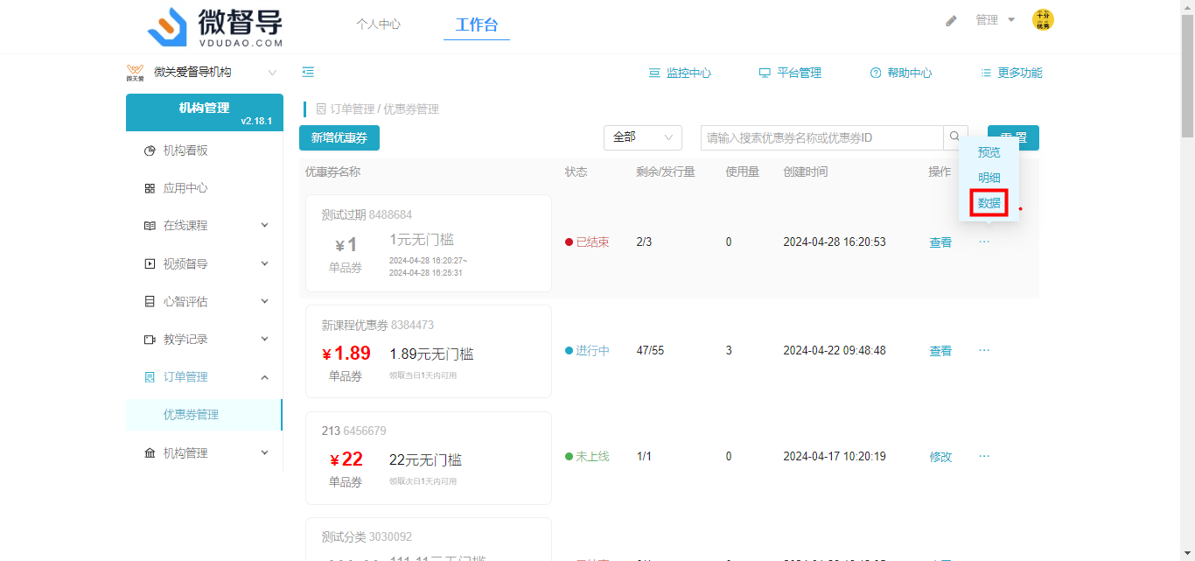1195x561 pixels.
Task: Open the 微关爱督导机构 organization dropdown
Action: click(204, 73)
